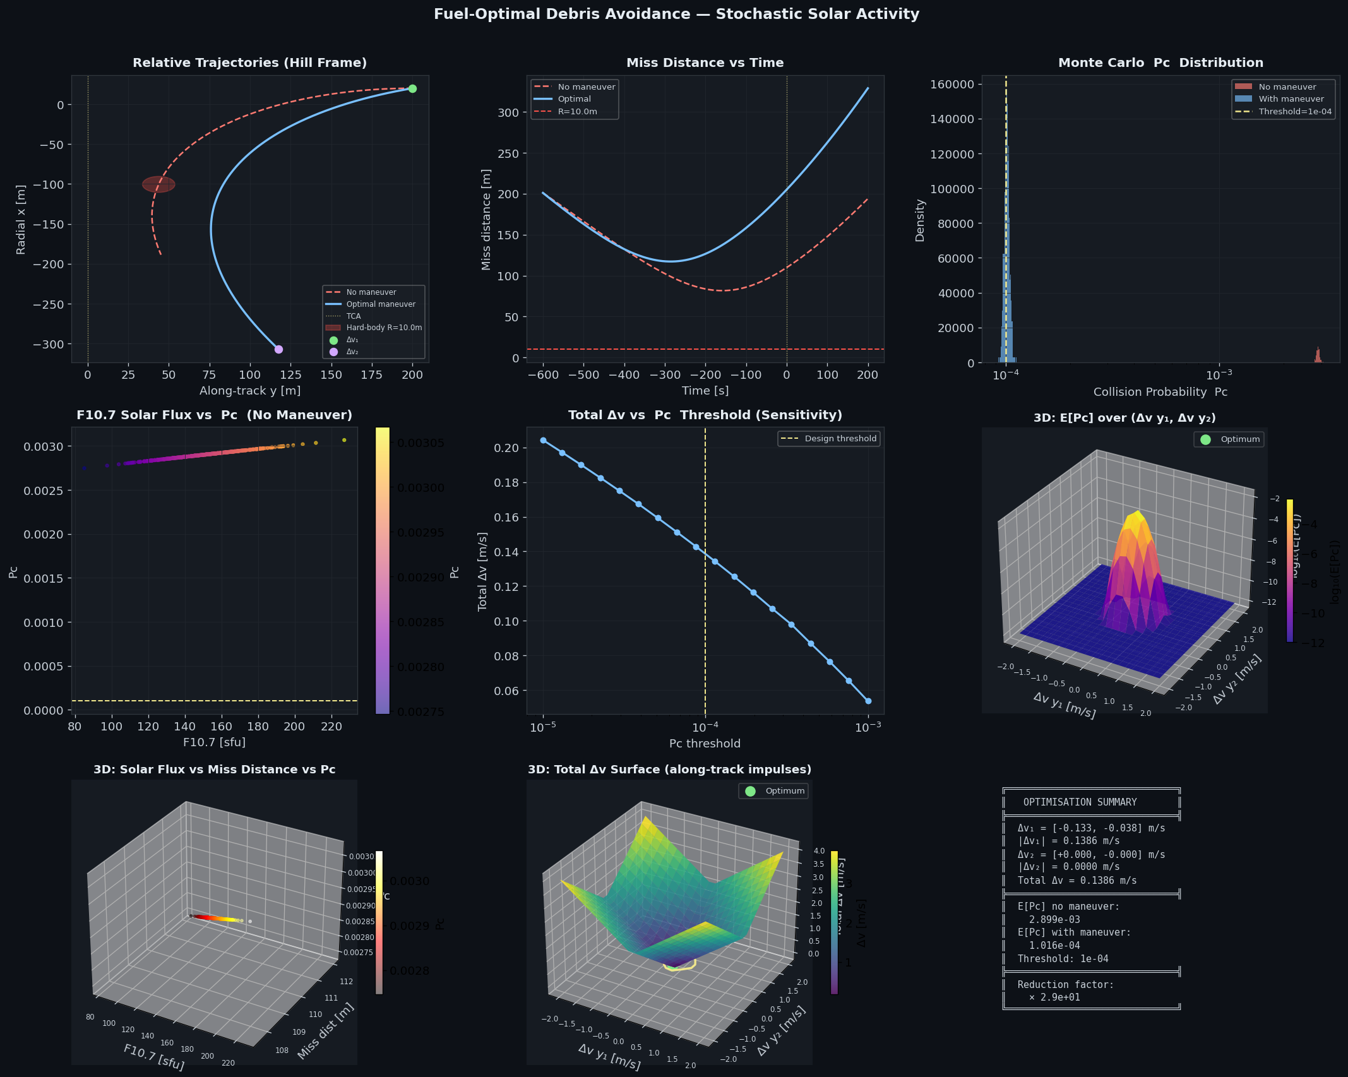Viewport: 1348px width, 1077px height.
Task: Click the purple Δv₂ marker ending the optimal trajectory
Action: coord(278,349)
